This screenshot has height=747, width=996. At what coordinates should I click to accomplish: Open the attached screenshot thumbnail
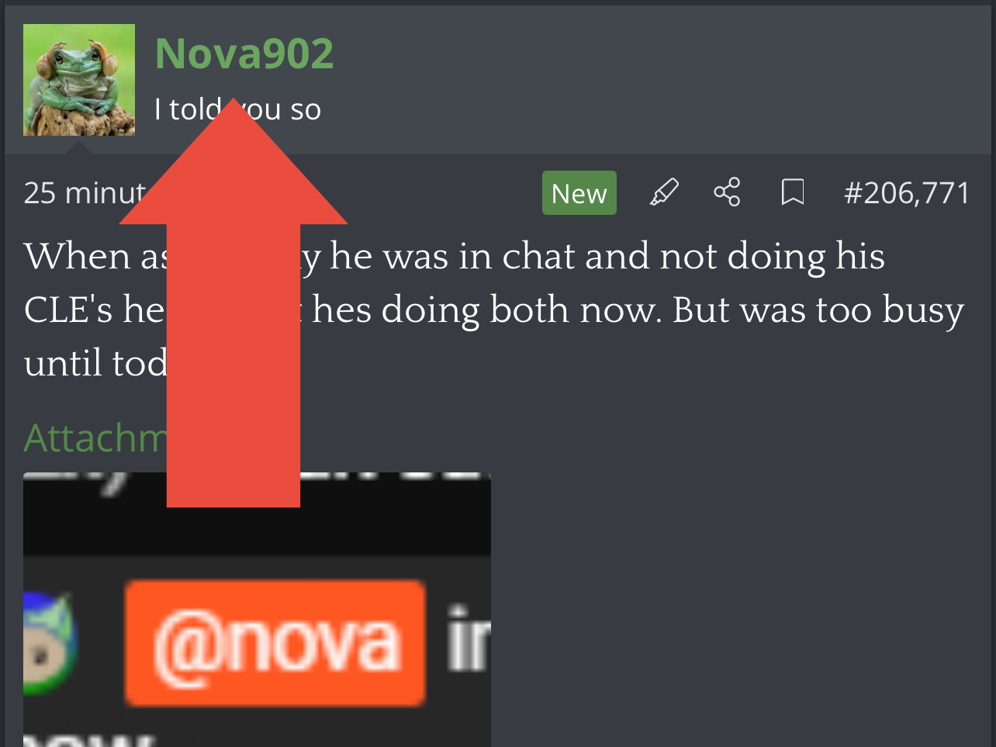coord(257,610)
